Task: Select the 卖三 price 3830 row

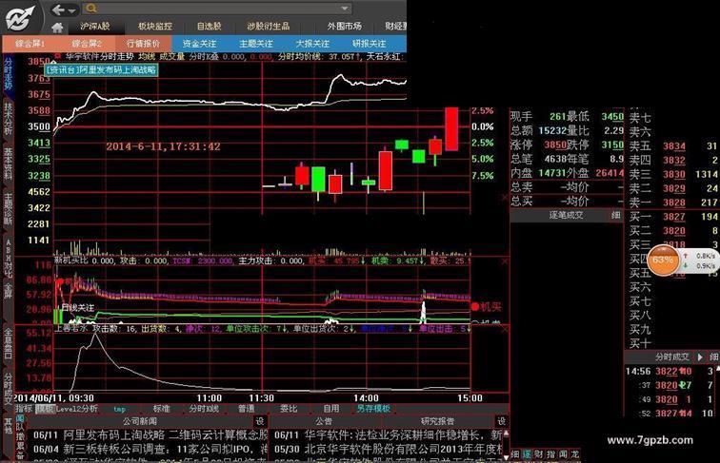Action: pos(673,174)
